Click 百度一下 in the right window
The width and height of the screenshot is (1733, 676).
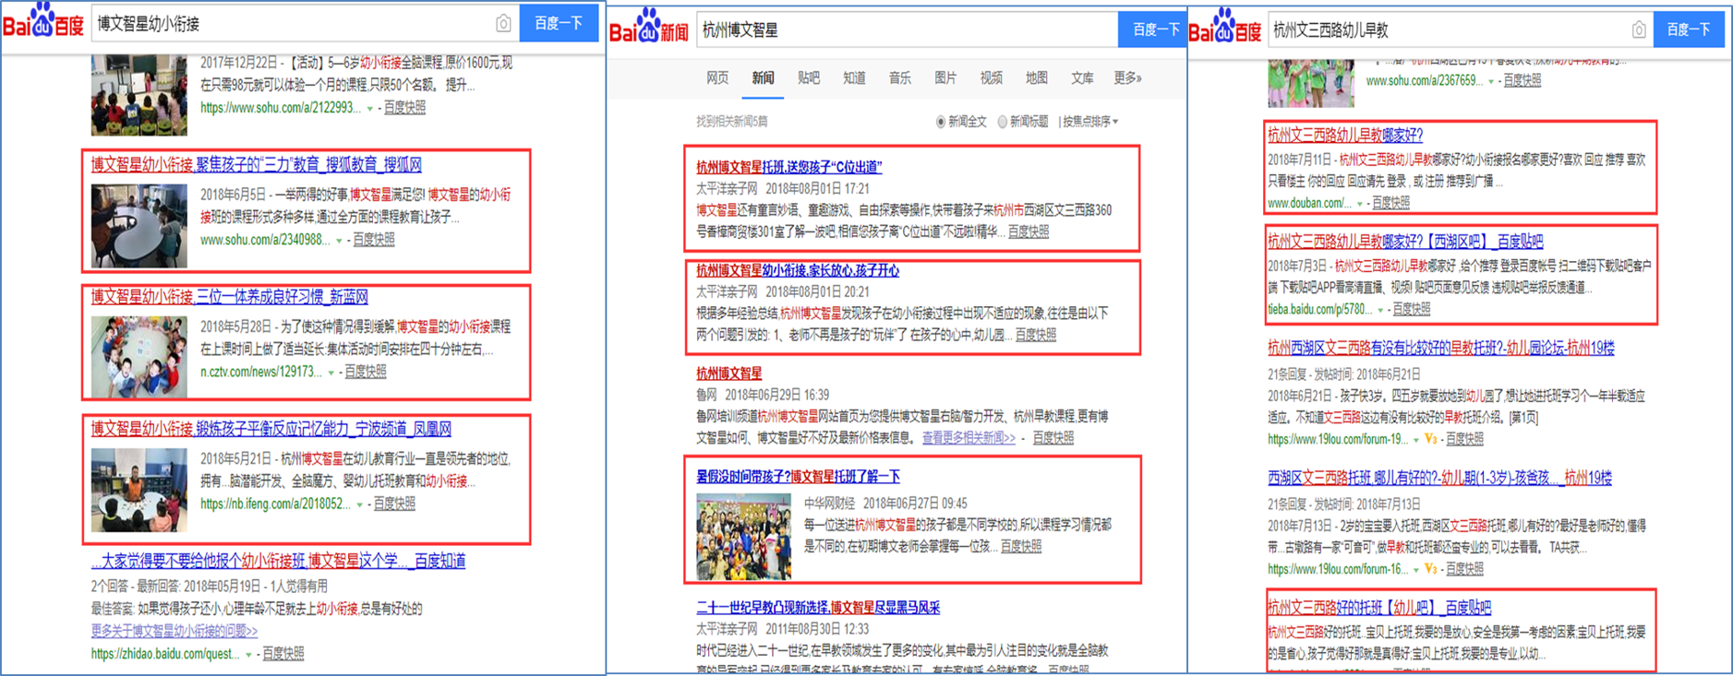coord(1689,30)
